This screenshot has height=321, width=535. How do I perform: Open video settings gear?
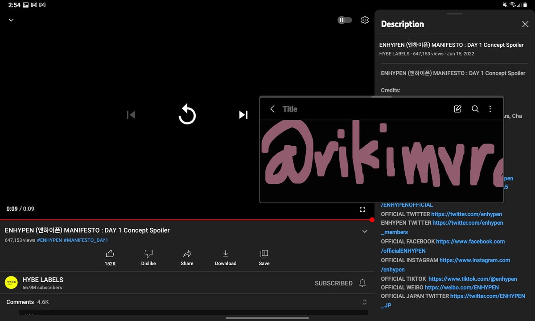pos(365,20)
